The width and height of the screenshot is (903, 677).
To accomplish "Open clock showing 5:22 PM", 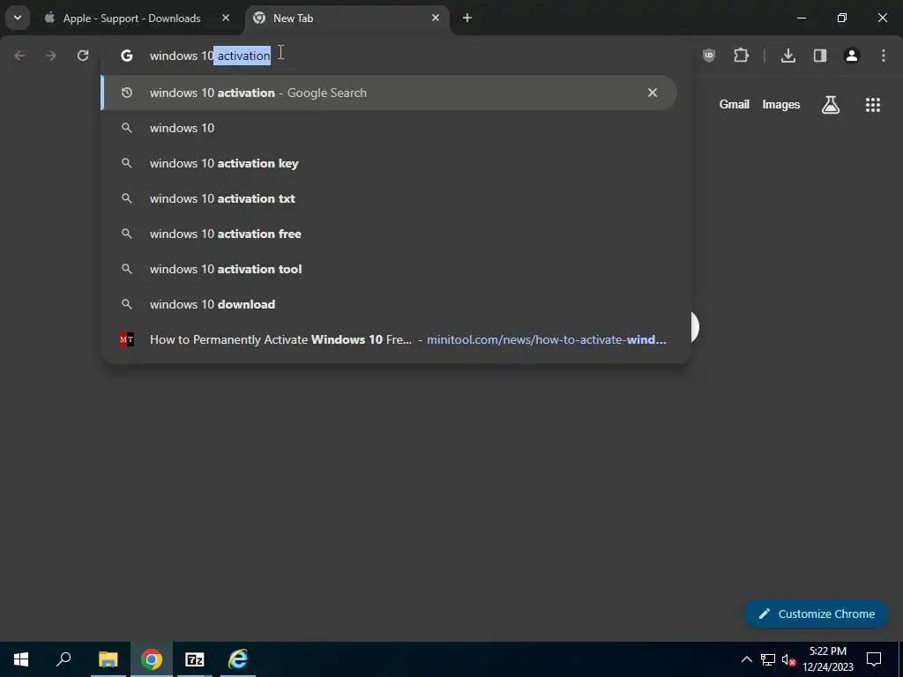I will tap(828, 659).
